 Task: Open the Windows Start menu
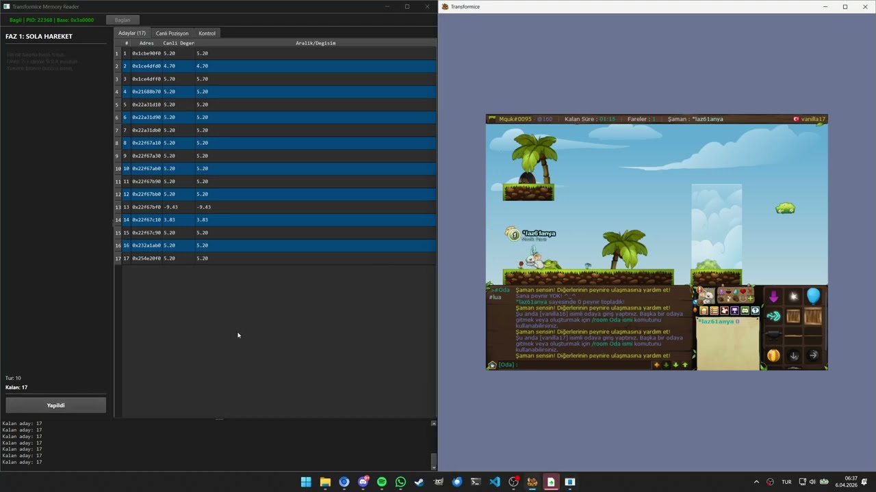(306, 482)
